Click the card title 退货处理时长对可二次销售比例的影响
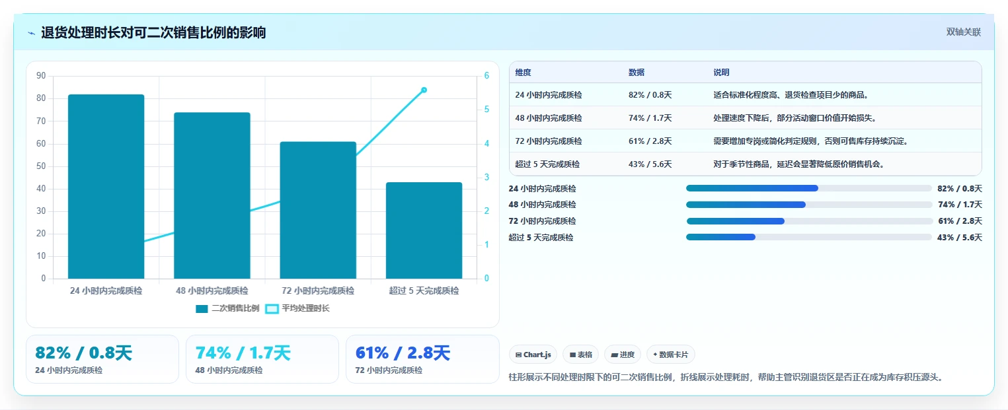 tap(153, 33)
